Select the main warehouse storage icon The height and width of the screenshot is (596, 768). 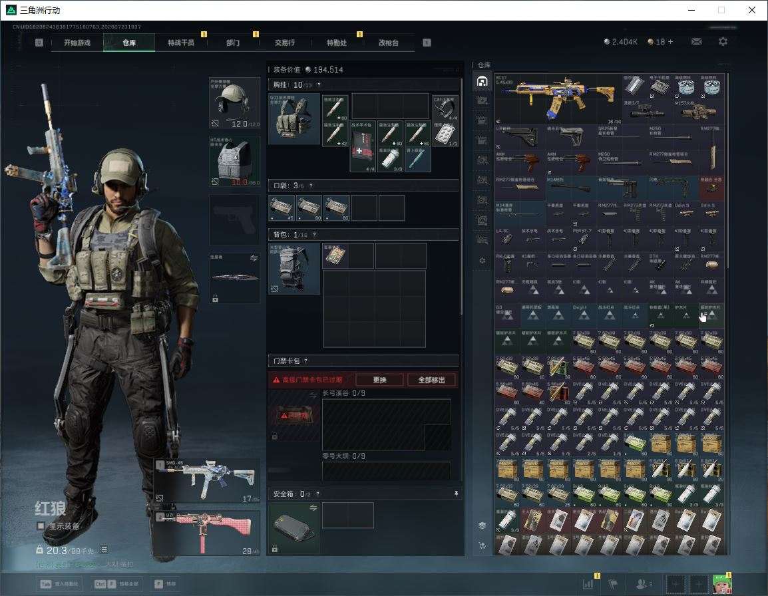482,81
